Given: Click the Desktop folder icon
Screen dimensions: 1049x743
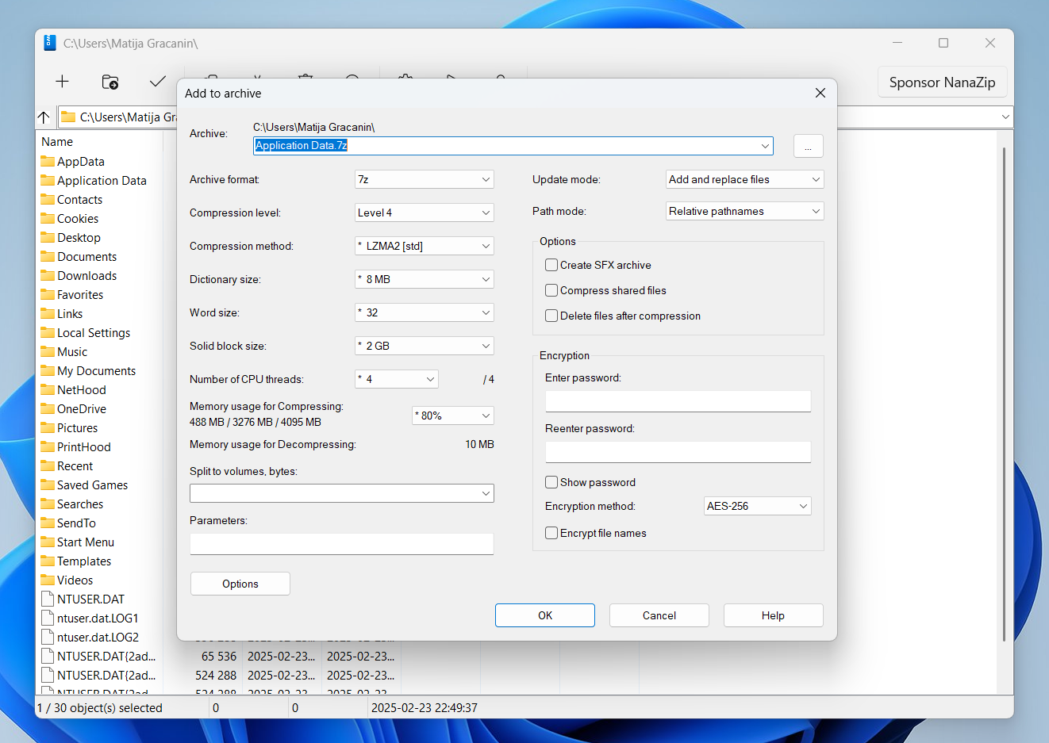Looking at the screenshot, I should [x=48, y=237].
